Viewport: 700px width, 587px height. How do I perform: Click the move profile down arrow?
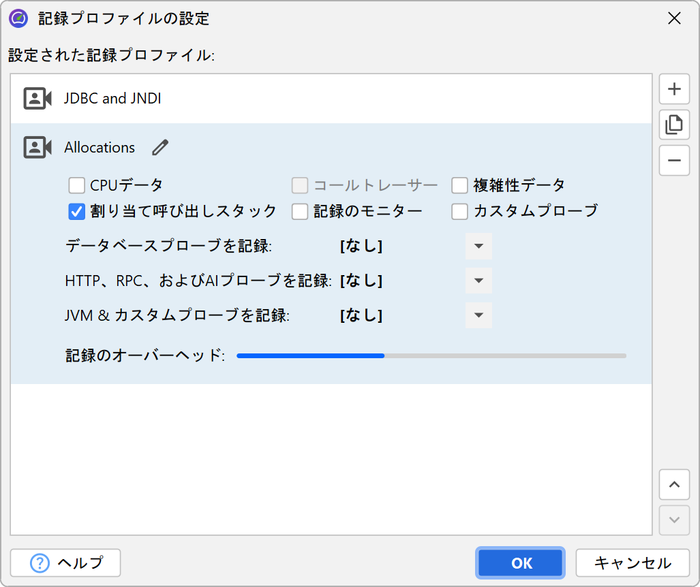(674, 520)
